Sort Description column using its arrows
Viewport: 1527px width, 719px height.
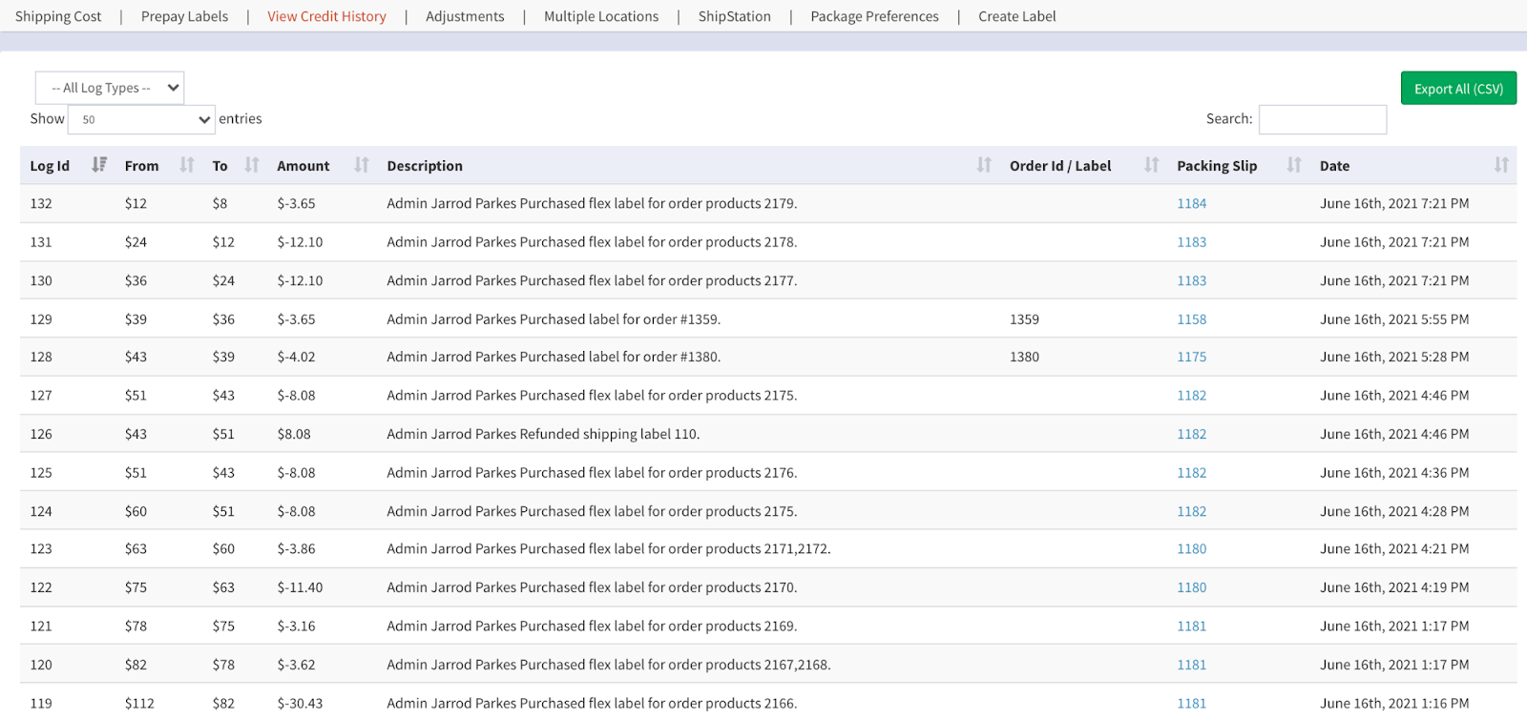(x=984, y=165)
